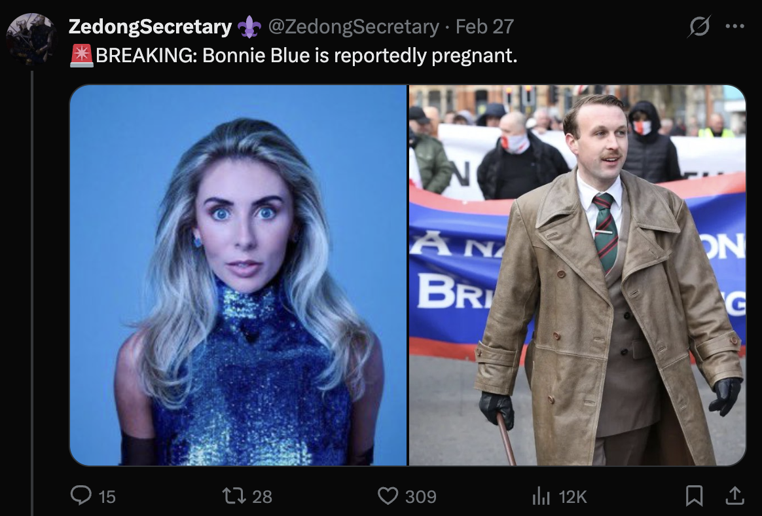
Task: Click the BREAKING tweet text
Action: pyautogui.click(x=306, y=56)
